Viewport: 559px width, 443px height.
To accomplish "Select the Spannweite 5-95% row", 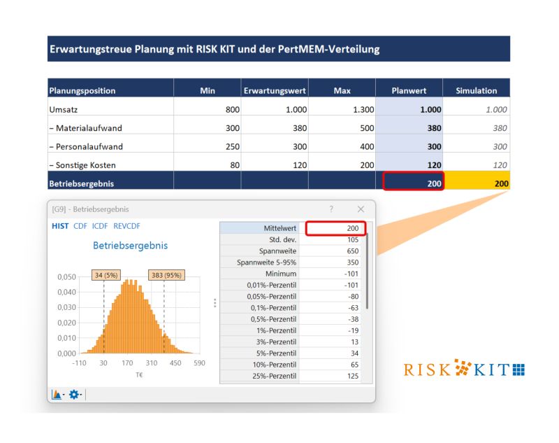I will tap(292, 262).
